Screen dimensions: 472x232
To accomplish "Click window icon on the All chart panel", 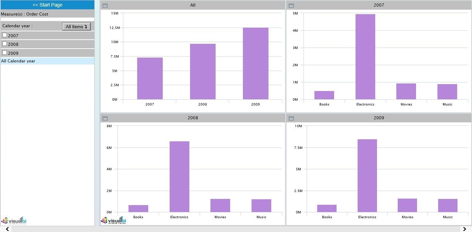I will click(x=105, y=6).
